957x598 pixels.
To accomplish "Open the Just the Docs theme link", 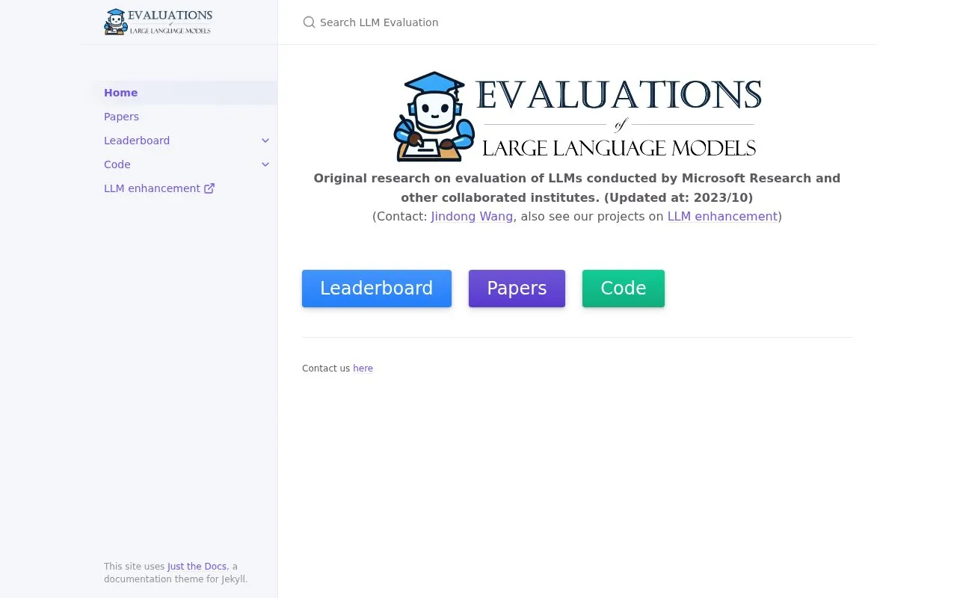I will [x=197, y=567].
